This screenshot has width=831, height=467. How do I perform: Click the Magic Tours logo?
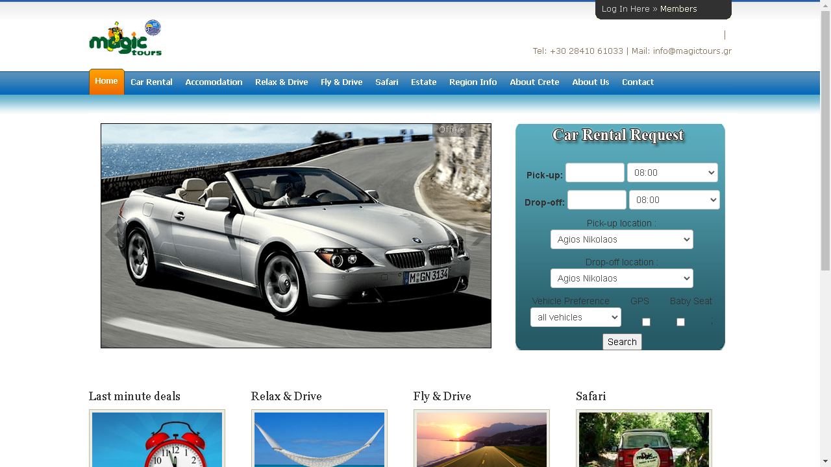click(x=125, y=38)
